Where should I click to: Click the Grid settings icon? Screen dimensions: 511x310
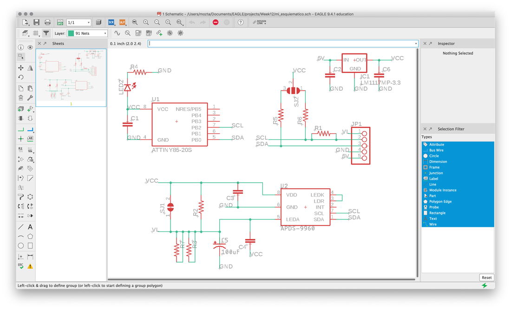(36, 33)
